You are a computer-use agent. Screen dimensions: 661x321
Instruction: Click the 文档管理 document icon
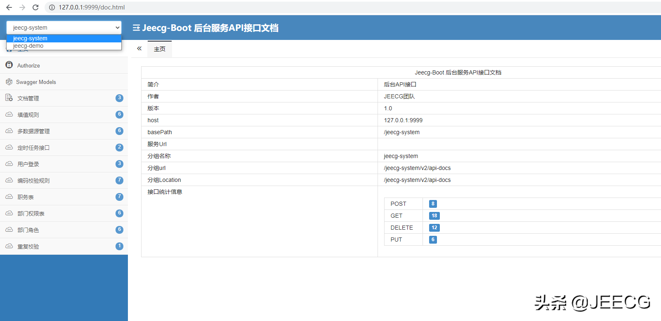pyautogui.click(x=9, y=98)
